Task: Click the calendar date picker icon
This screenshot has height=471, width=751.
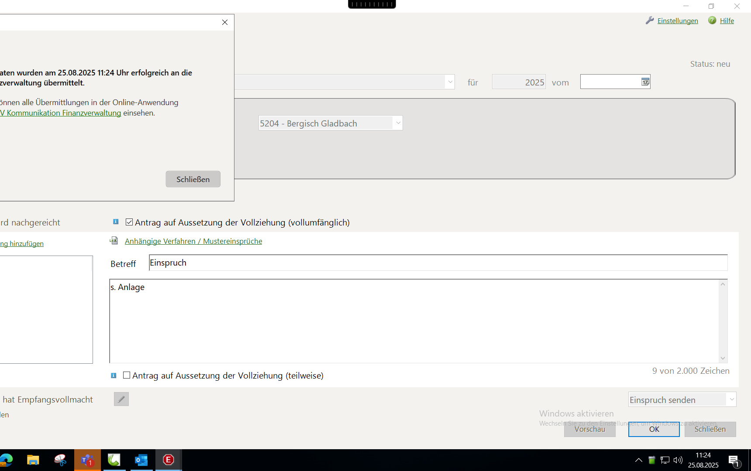Action: (x=645, y=82)
